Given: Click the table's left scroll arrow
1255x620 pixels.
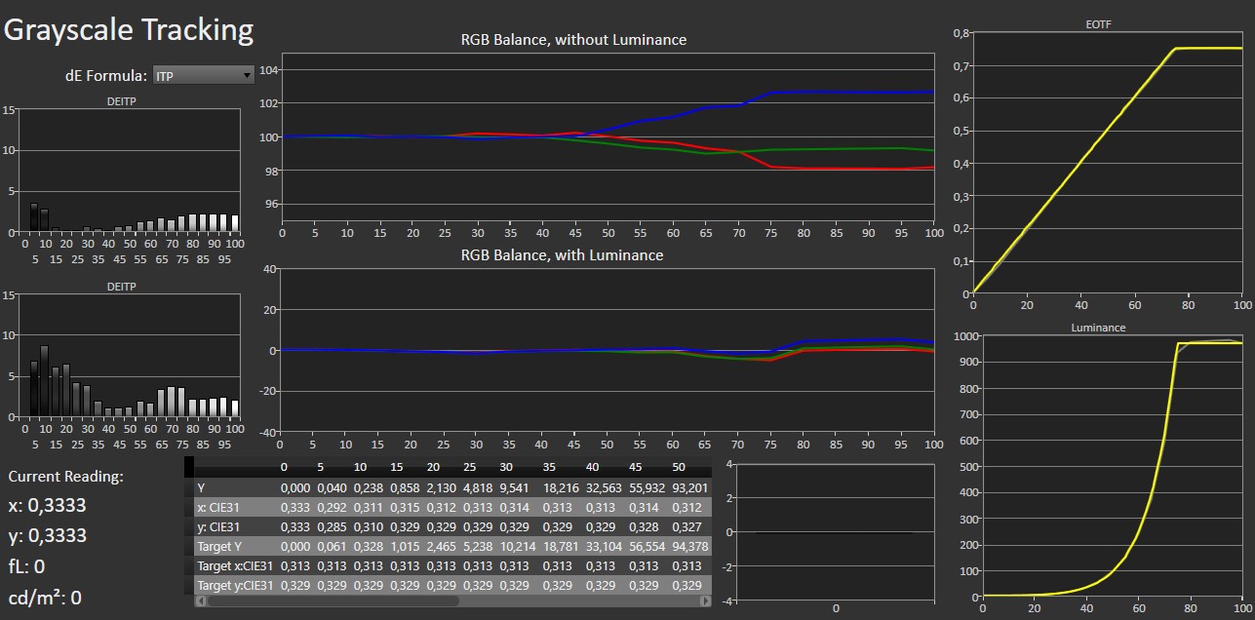Looking at the screenshot, I should tap(202, 601).
